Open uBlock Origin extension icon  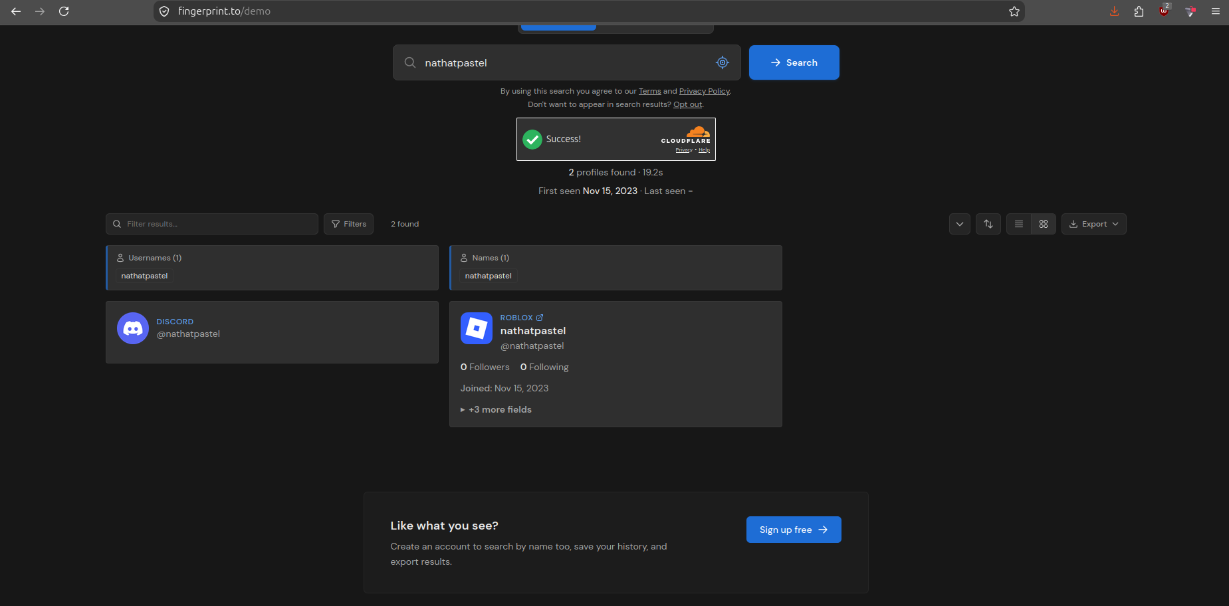tap(1164, 11)
